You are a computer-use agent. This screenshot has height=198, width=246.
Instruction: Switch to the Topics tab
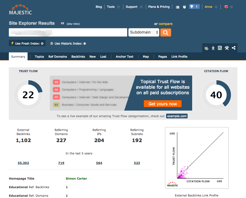[39, 57]
